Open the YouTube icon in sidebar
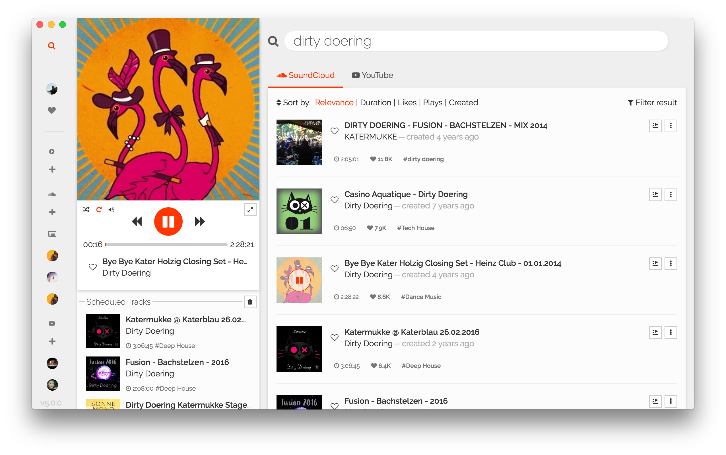The image size is (726, 455). [52, 323]
